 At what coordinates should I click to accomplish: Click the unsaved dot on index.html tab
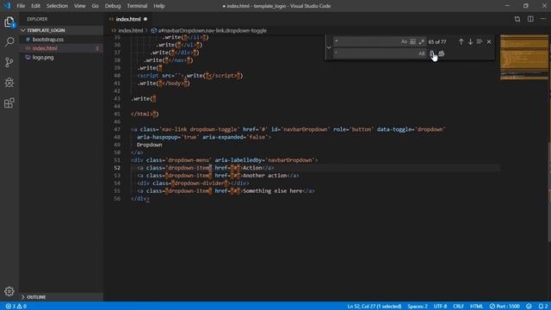(145, 19)
